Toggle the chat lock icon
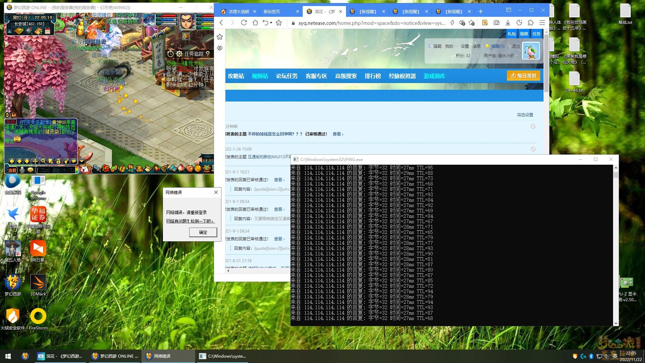 (58, 161)
